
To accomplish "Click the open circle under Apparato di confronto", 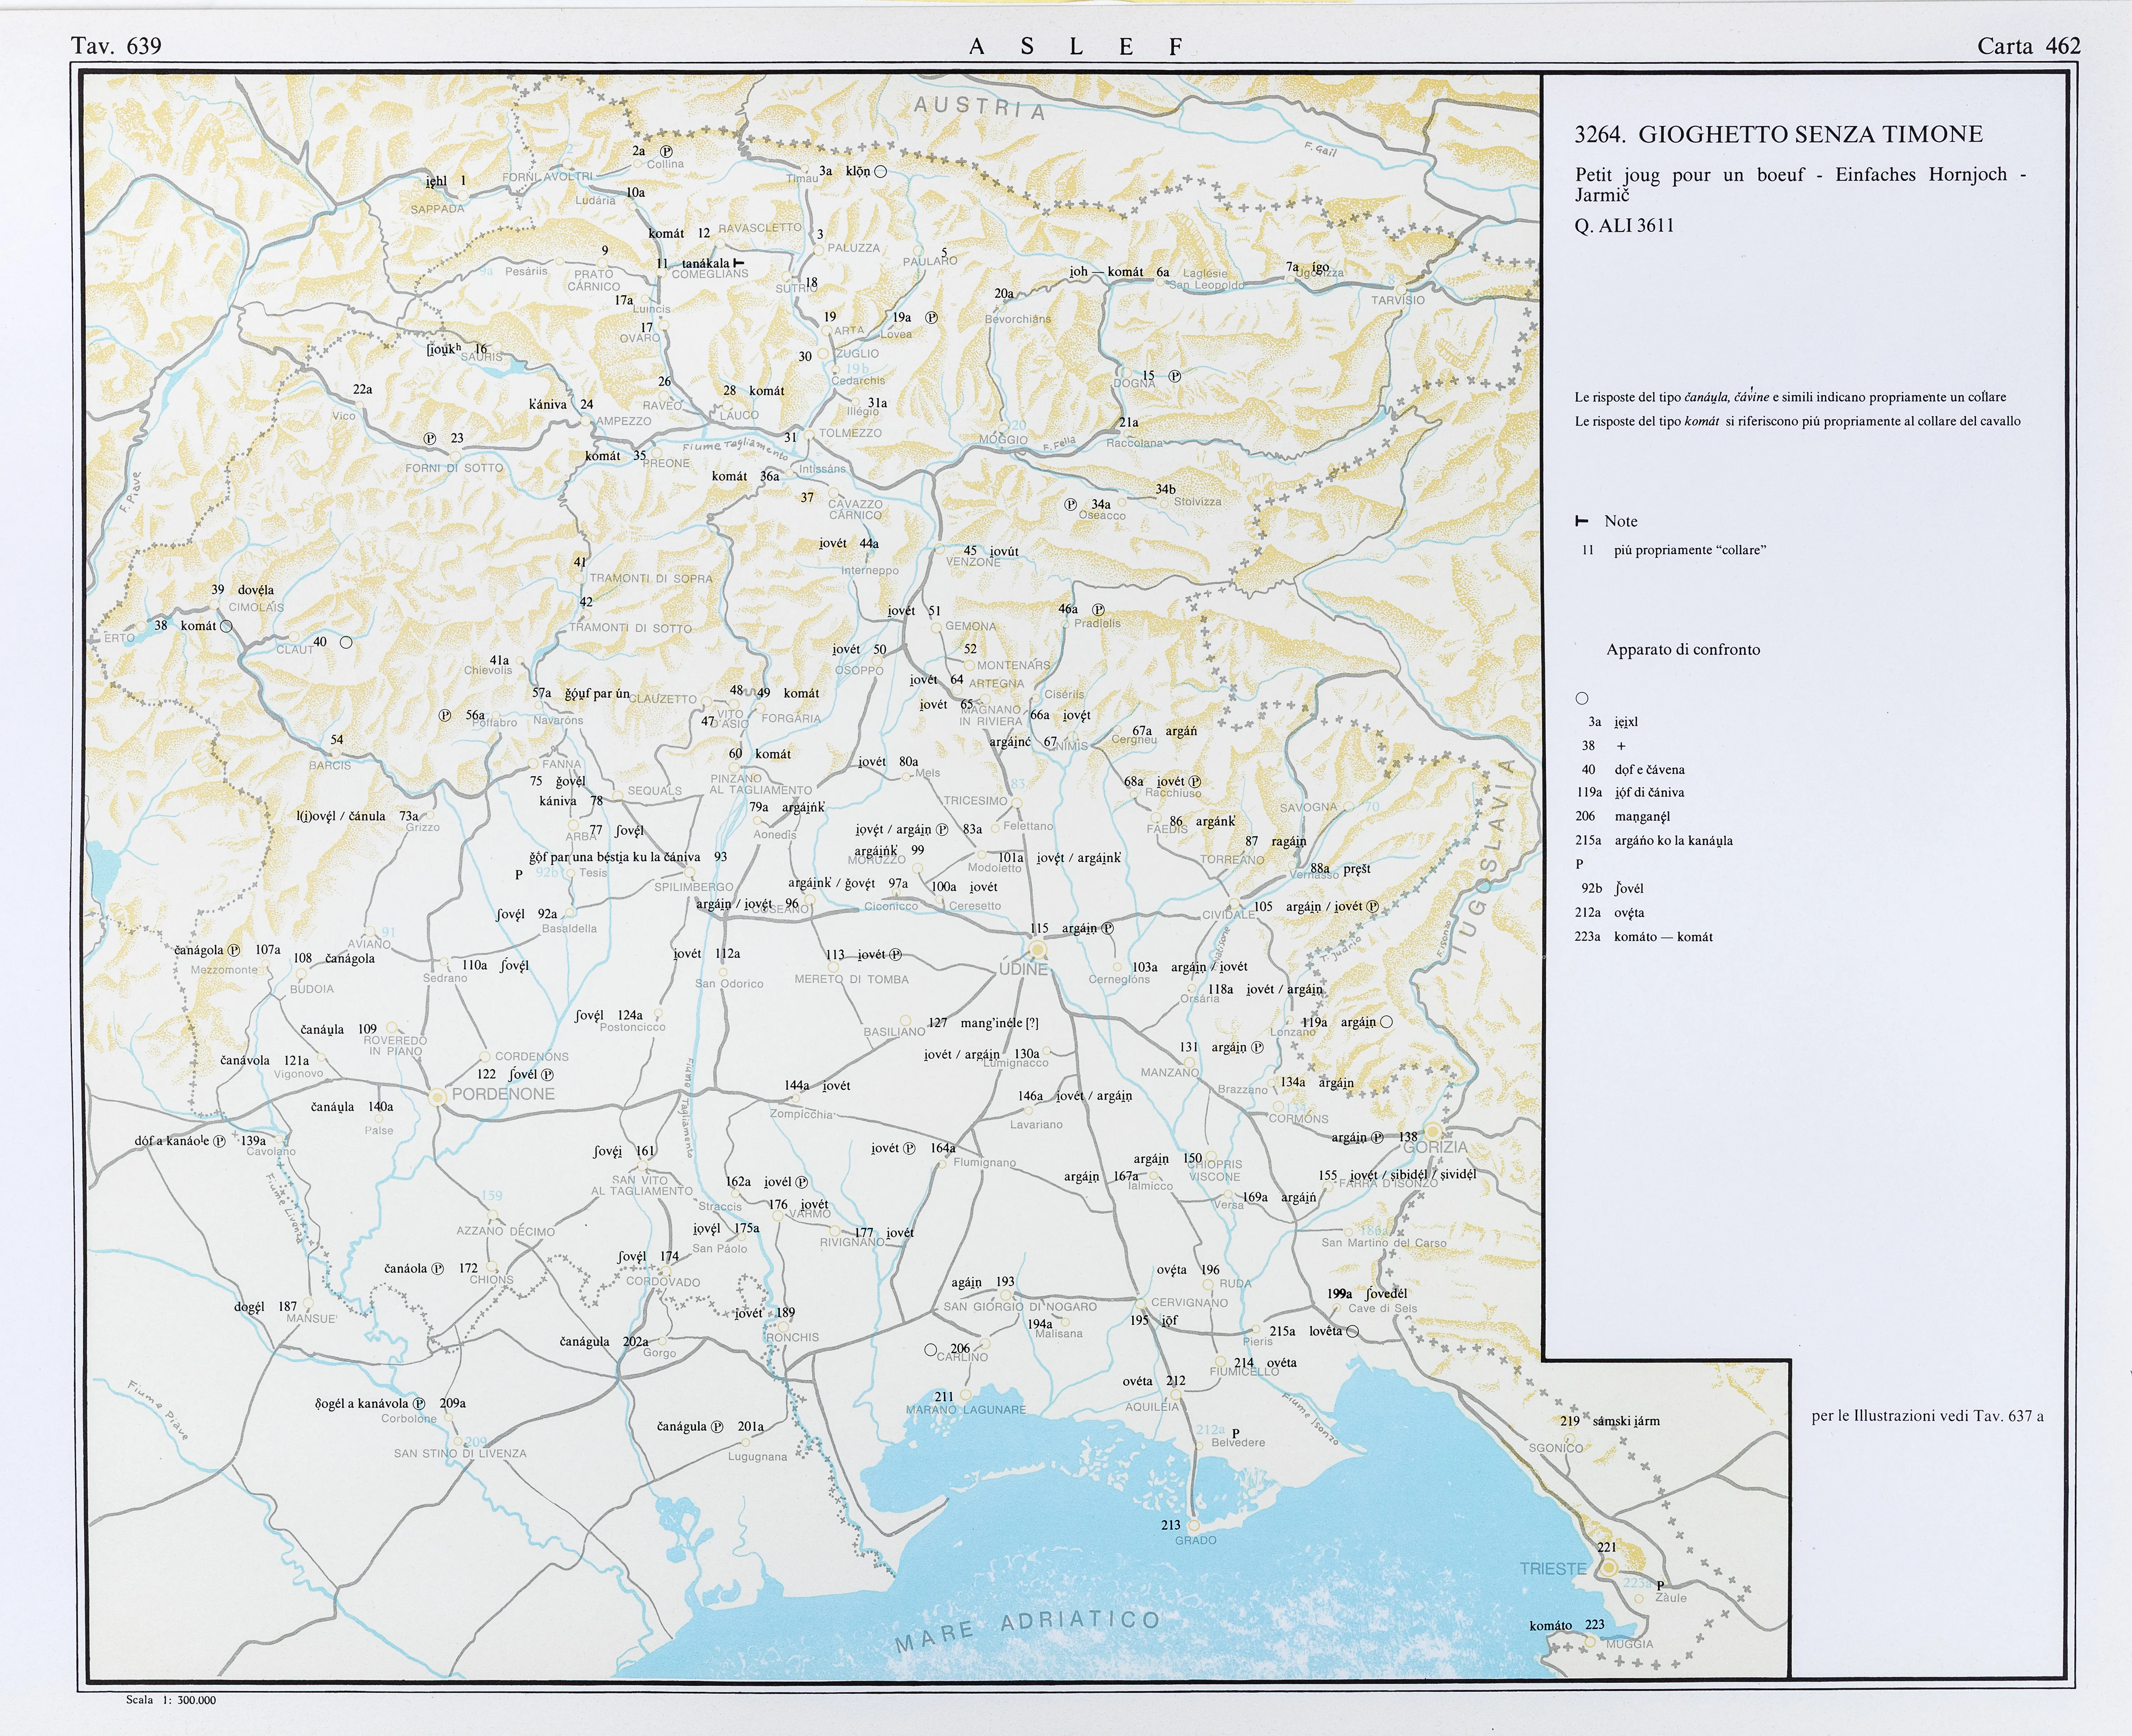I will (x=1582, y=698).
